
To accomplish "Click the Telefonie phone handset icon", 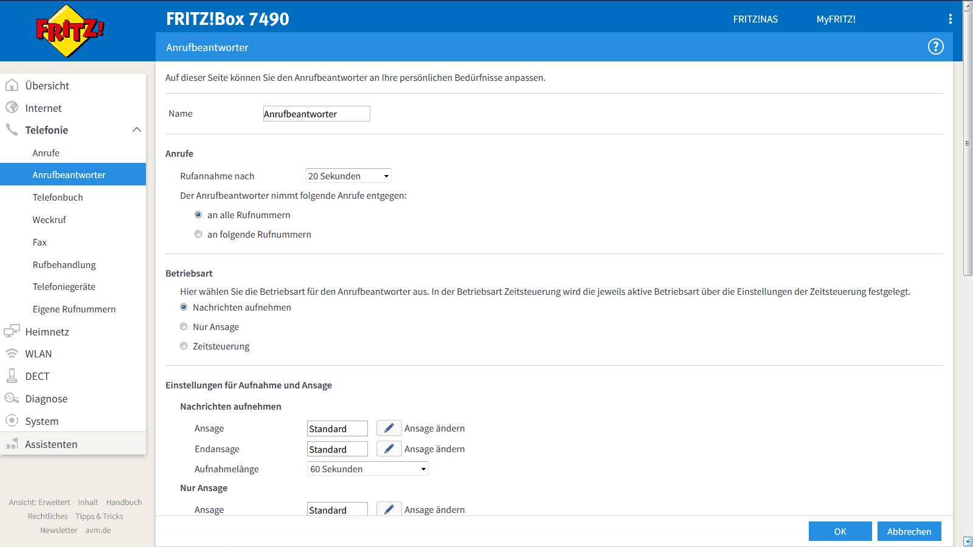I will 12,129.
